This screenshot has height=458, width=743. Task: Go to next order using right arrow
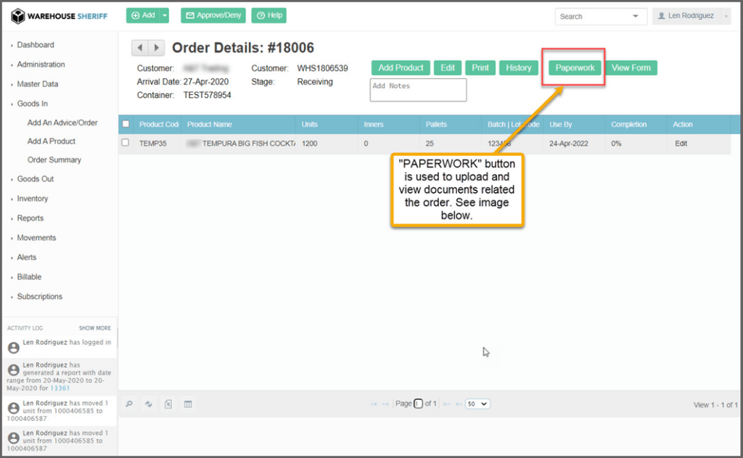[x=157, y=48]
